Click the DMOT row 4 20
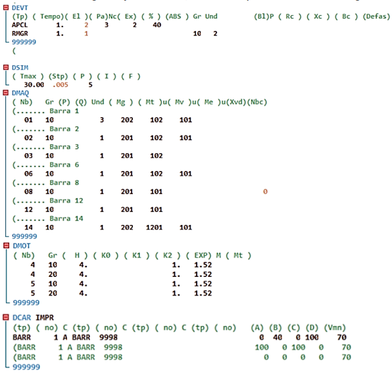This screenshot has height=373, width=392. [121, 274]
